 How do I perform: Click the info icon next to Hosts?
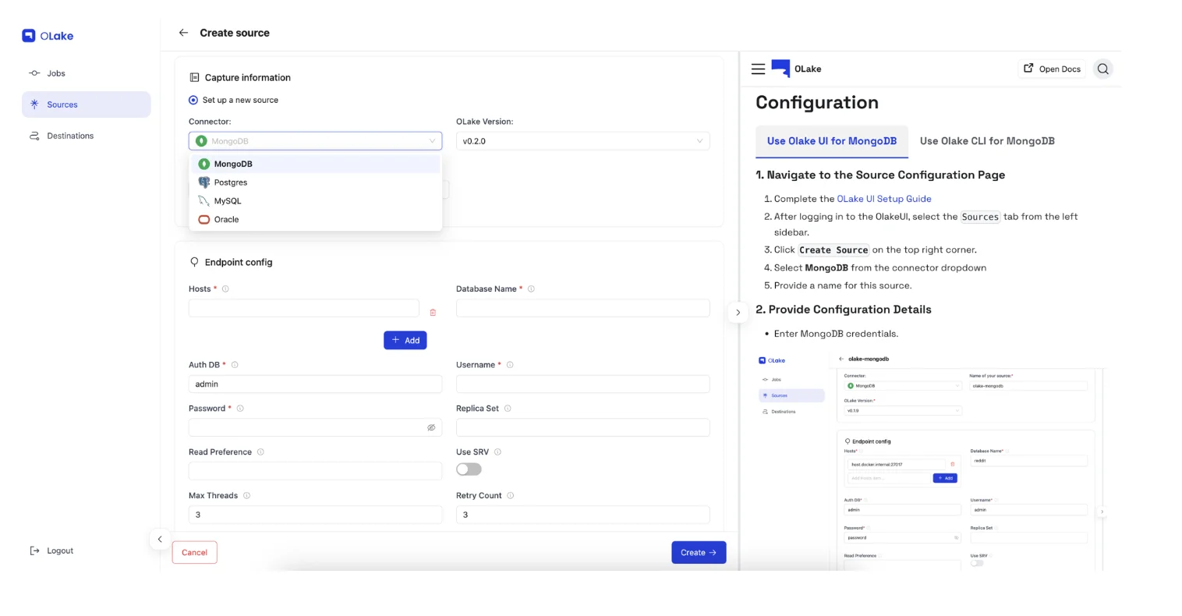(x=225, y=289)
